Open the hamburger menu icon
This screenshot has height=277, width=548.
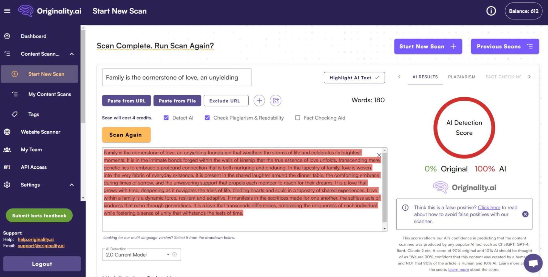[7, 11]
